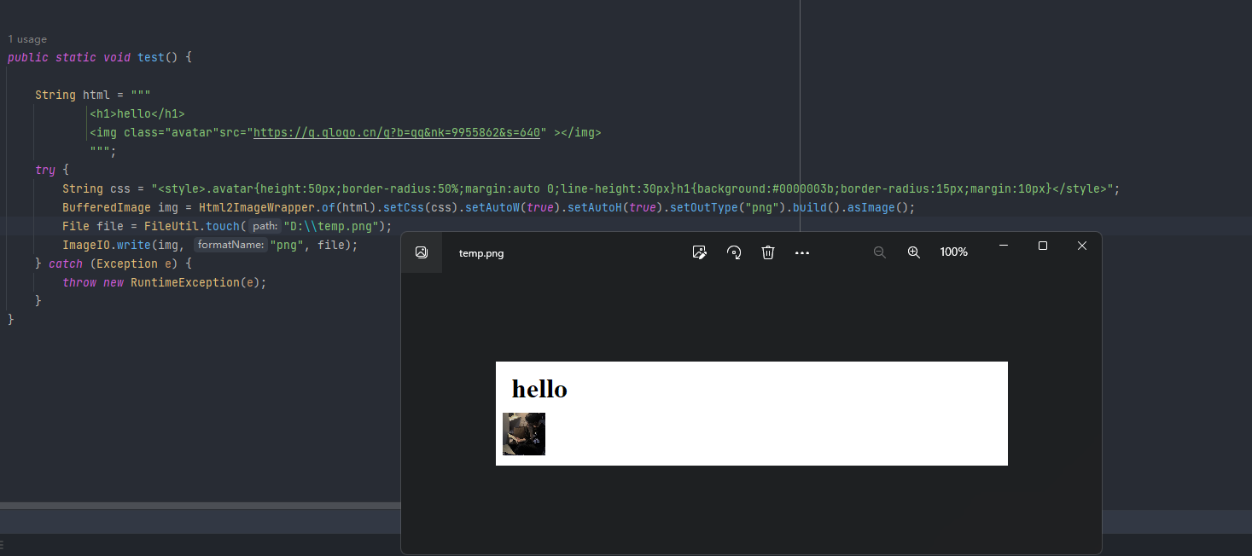Click RuntimeException in the throw statement
Viewport: 1252px width, 556px height.
[185, 282]
